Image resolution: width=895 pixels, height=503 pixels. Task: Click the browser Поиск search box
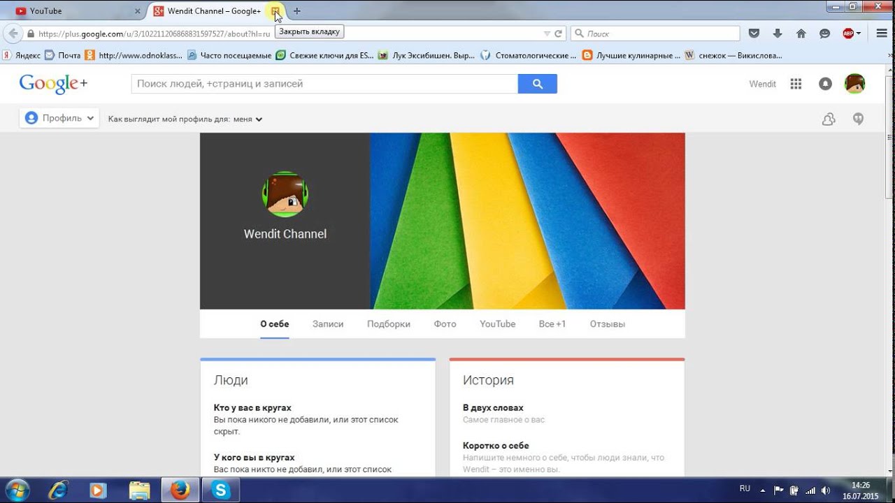click(x=655, y=33)
